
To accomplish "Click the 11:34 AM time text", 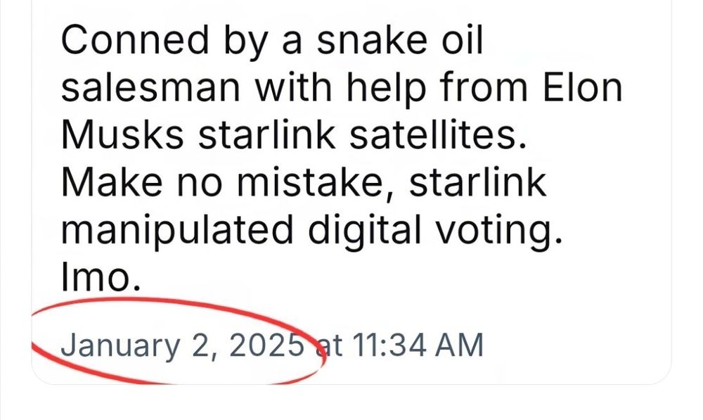I will point(418,345).
